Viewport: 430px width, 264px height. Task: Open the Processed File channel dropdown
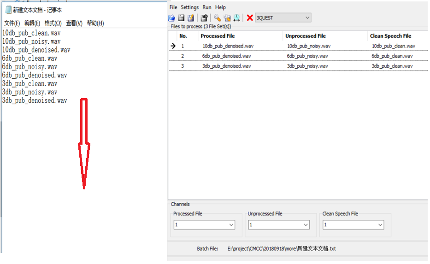click(204, 225)
